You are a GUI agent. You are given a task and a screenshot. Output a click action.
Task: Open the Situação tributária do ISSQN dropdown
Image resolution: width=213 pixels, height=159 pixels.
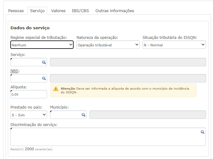coord(174,44)
